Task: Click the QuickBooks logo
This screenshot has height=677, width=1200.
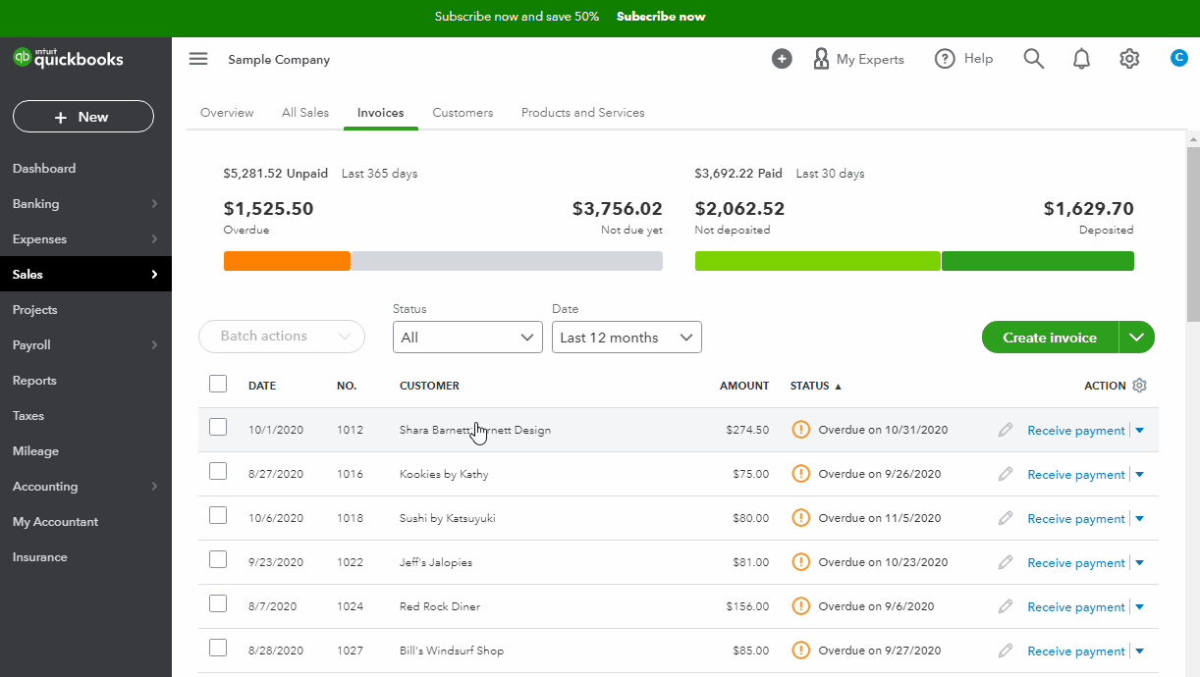Action: point(68,58)
